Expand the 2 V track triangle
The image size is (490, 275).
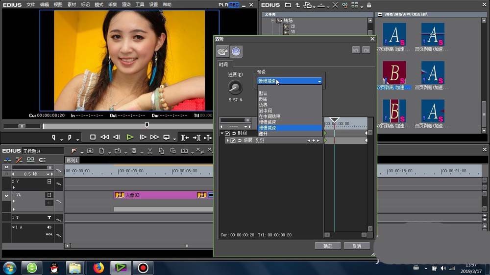[x=14, y=187]
